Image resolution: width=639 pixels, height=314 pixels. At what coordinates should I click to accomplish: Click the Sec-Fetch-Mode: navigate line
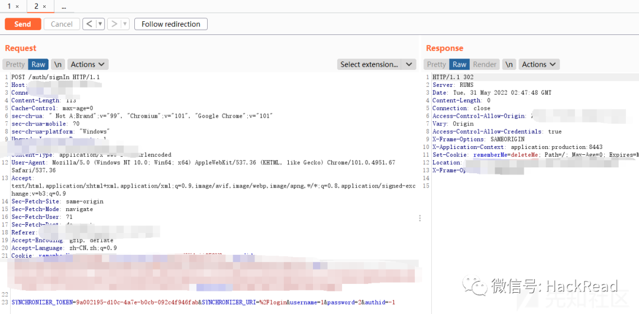pos(52,209)
